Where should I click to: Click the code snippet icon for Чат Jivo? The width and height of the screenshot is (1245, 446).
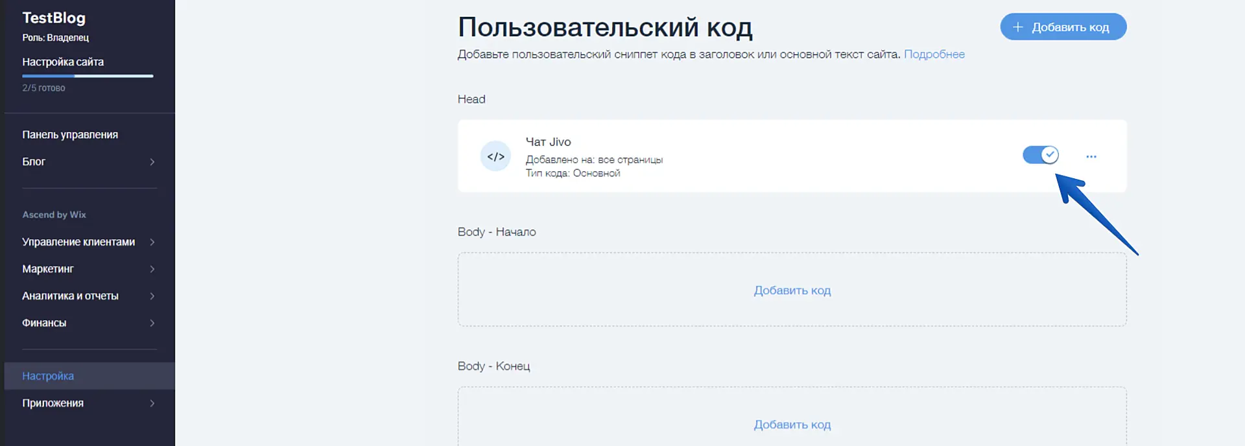495,156
